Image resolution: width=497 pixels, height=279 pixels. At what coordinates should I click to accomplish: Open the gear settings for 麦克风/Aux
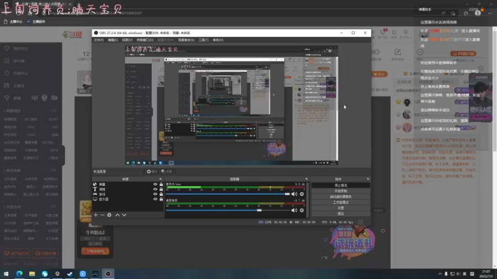302,194
